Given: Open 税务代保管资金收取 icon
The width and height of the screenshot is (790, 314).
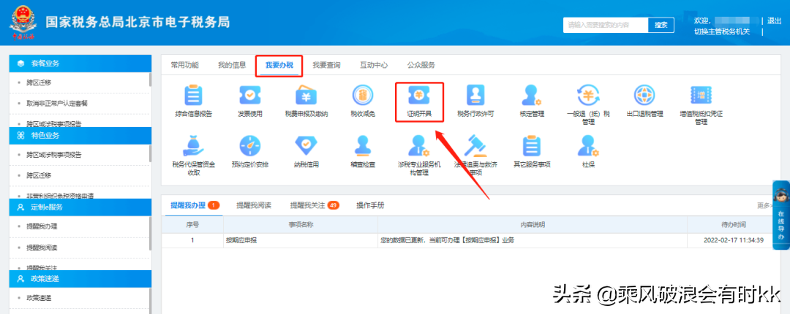Looking at the screenshot, I should coord(193,145).
